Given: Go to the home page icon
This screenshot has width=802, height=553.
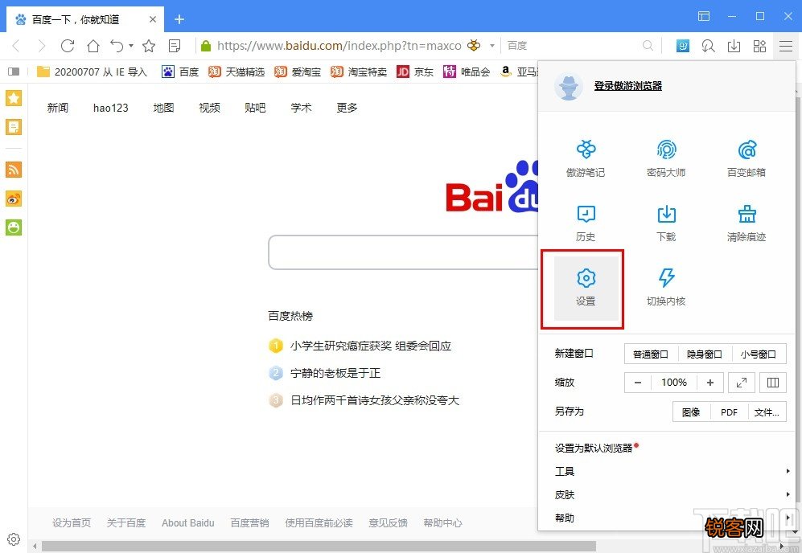Looking at the screenshot, I should pos(93,46).
